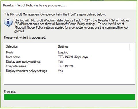Click the RSoP snap-in description line
This screenshot has width=138, height=109.
click(x=55, y=14)
